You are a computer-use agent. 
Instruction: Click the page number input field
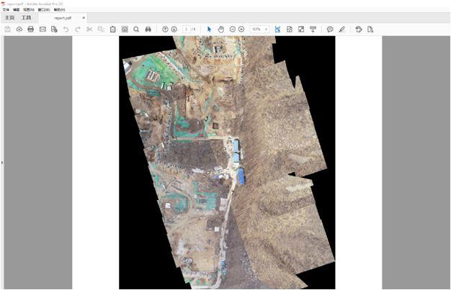(x=186, y=29)
